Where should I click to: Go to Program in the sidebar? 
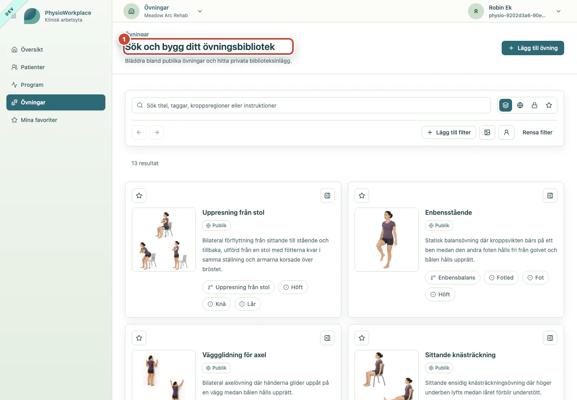56,85
